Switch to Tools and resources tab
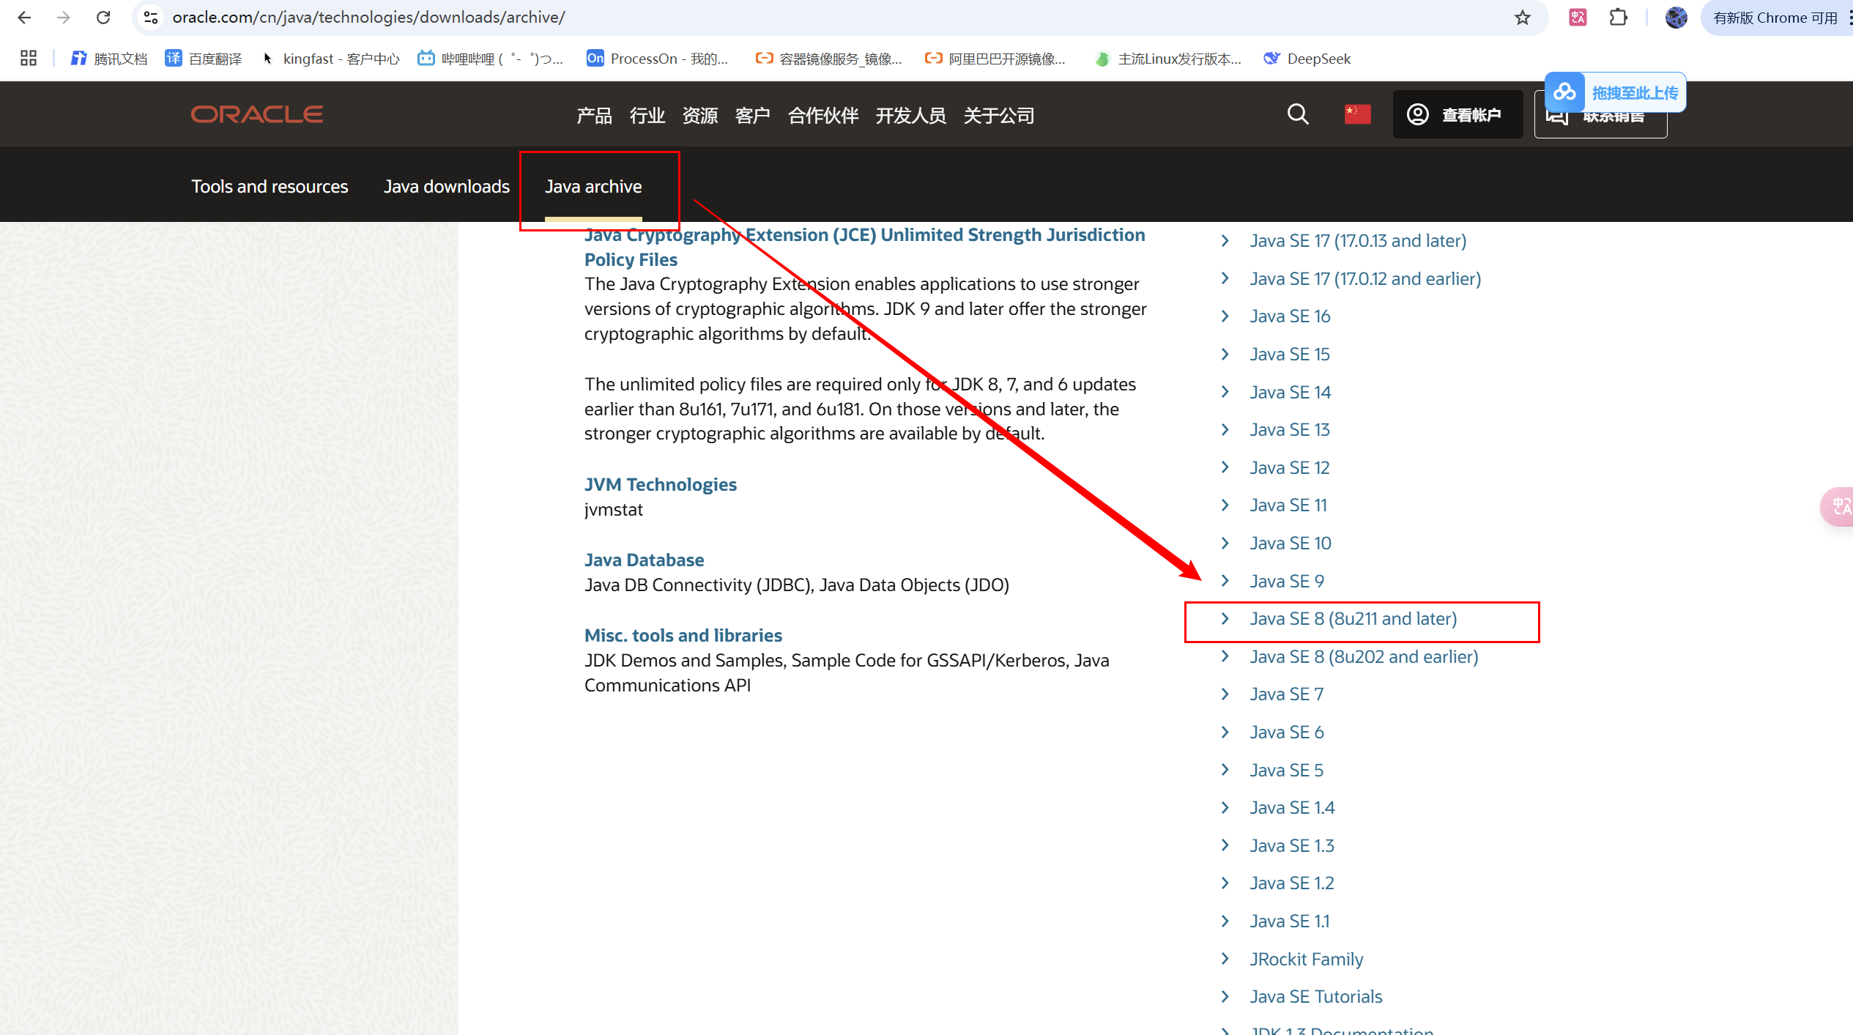 pyautogui.click(x=270, y=187)
